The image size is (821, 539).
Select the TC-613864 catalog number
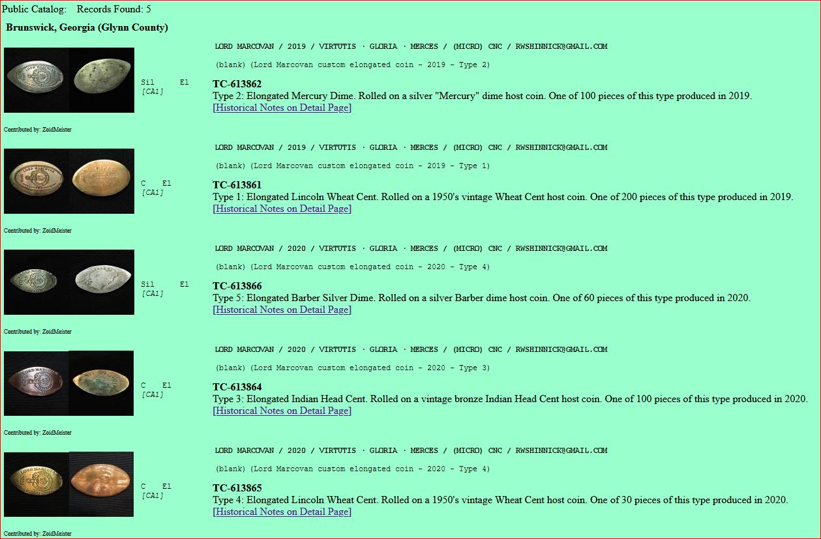(237, 387)
